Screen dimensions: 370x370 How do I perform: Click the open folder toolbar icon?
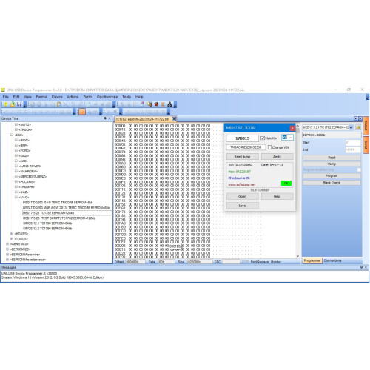(x=13, y=104)
